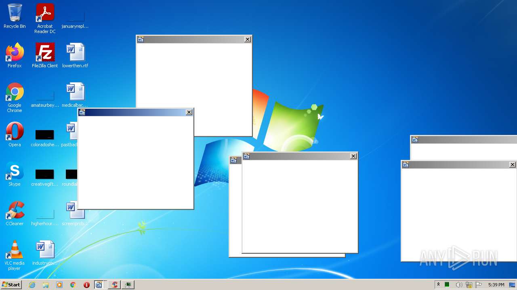Click Word icon in blue title bar window
Screen dimensions: 517x290
[82, 112]
